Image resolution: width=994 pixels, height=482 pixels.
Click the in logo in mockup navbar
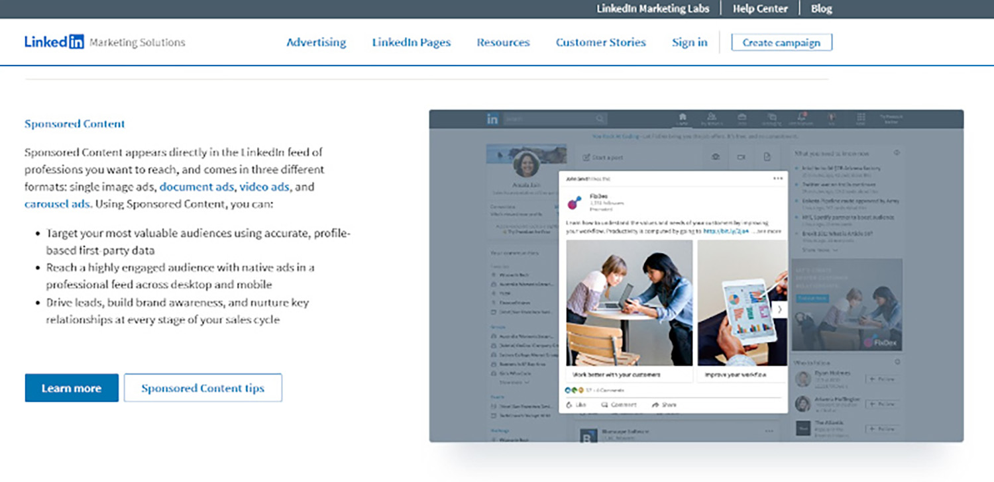(492, 119)
